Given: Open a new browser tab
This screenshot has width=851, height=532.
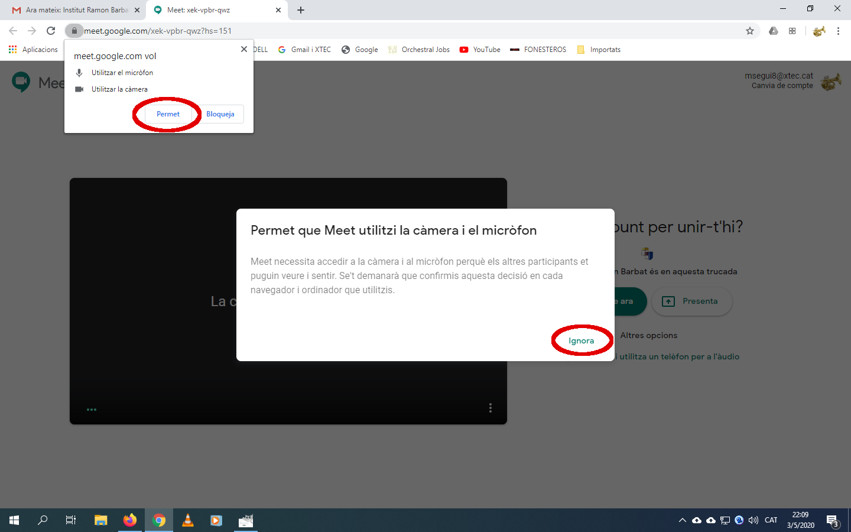Looking at the screenshot, I should [301, 10].
